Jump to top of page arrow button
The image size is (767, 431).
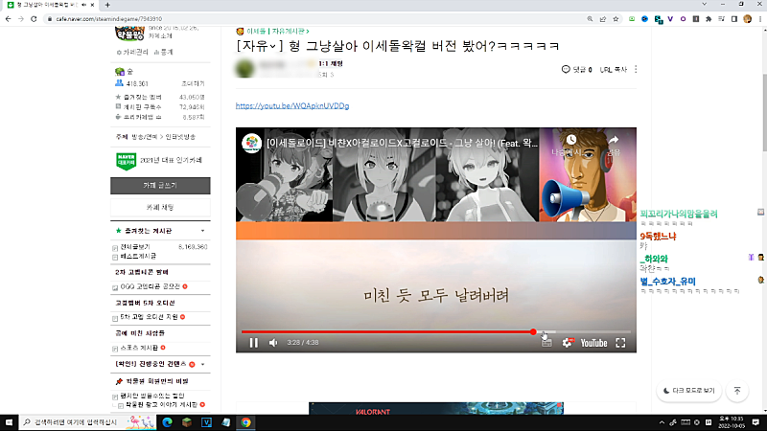737,391
